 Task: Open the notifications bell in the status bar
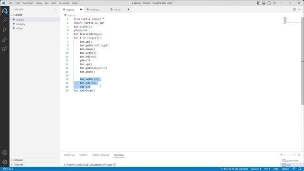coord(300,169)
